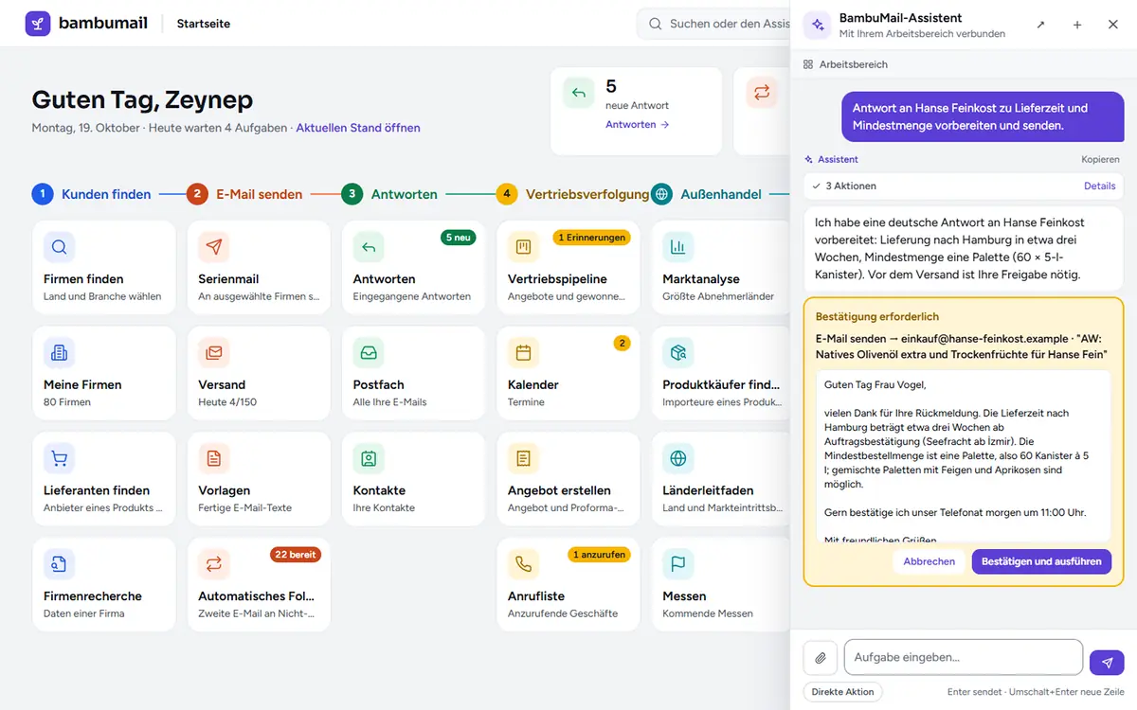Screen dimensions: 1137x710
Task: Open the Serienmail paper plane card
Action: click(x=259, y=268)
